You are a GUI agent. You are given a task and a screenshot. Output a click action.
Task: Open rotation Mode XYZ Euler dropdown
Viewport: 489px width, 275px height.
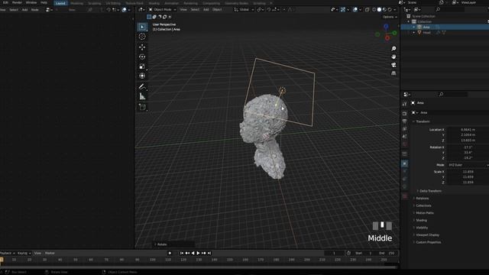click(468, 165)
